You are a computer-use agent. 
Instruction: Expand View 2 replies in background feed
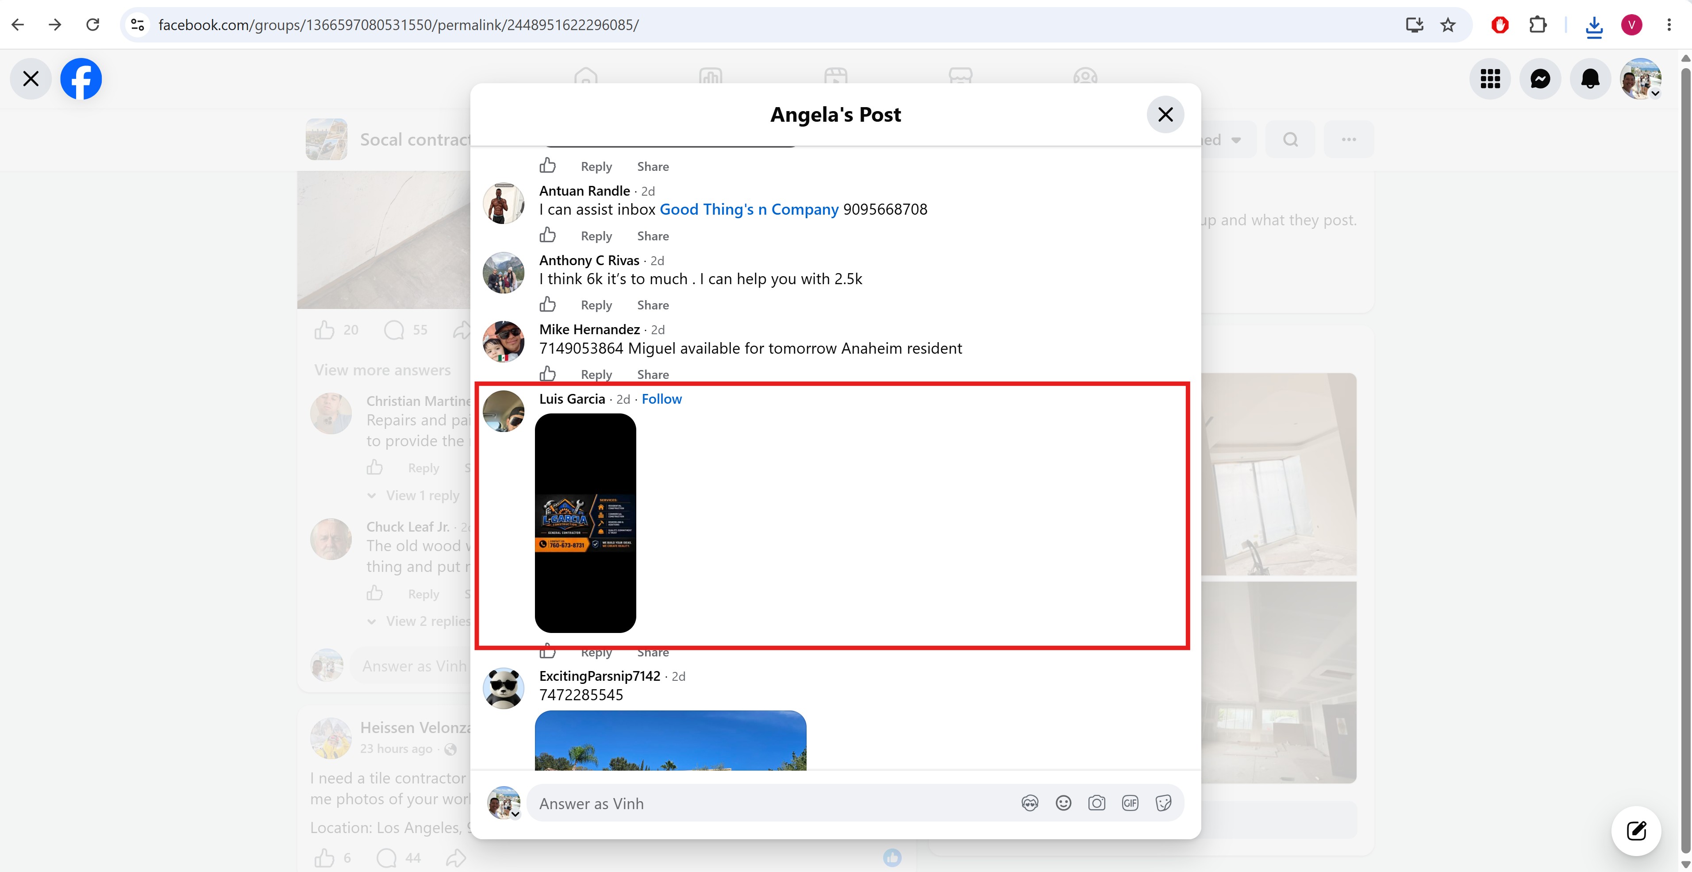point(428,621)
